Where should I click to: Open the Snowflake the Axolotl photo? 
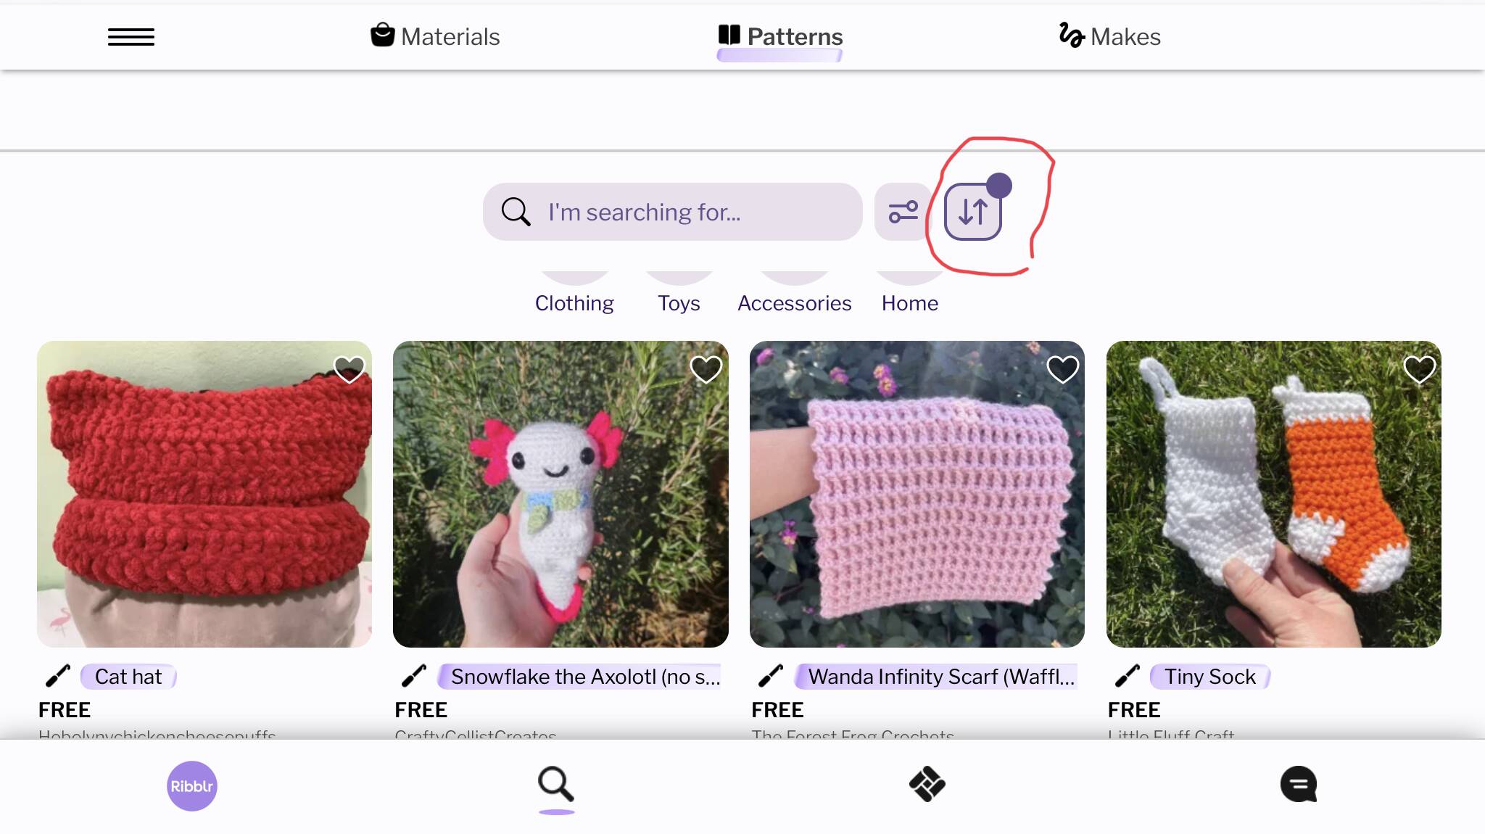[x=561, y=494]
